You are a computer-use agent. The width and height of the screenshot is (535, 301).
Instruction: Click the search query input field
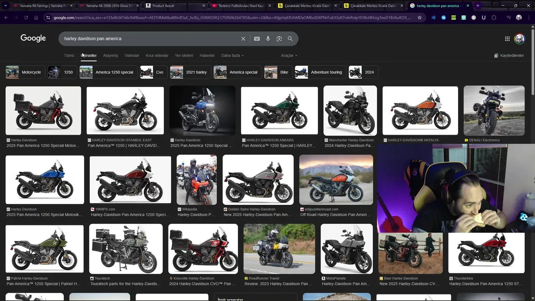pos(150,38)
